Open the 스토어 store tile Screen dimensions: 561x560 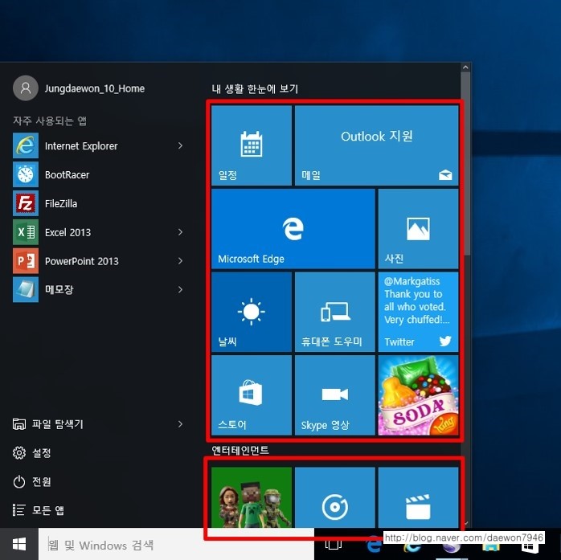pyautogui.click(x=251, y=395)
